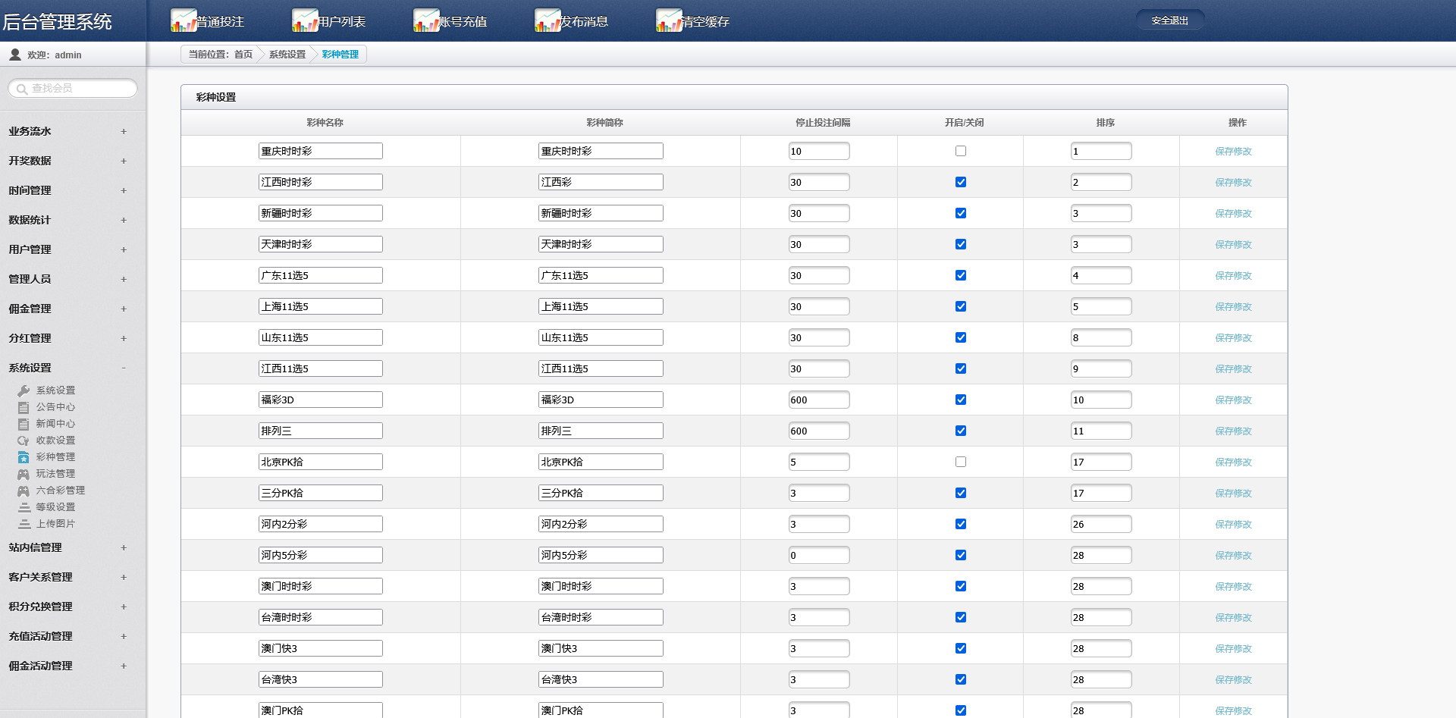Click the 普通投注 chart icon
This screenshot has height=718, width=1456.
[x=183, y=20]
